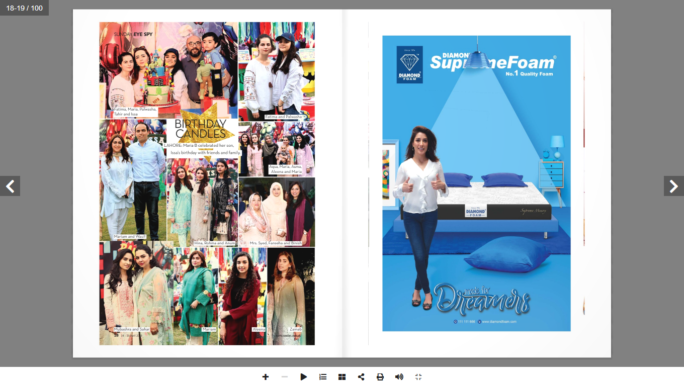Show the page thumbnails grid

342,377
